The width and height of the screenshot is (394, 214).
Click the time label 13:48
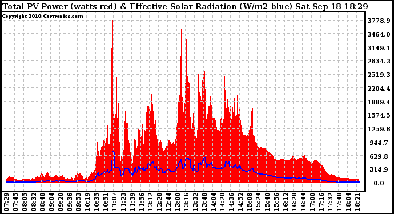pos(204,202)
